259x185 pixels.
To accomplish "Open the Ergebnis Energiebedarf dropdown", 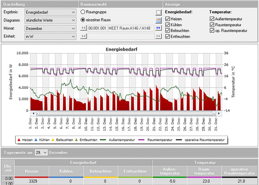I will 51,12.
